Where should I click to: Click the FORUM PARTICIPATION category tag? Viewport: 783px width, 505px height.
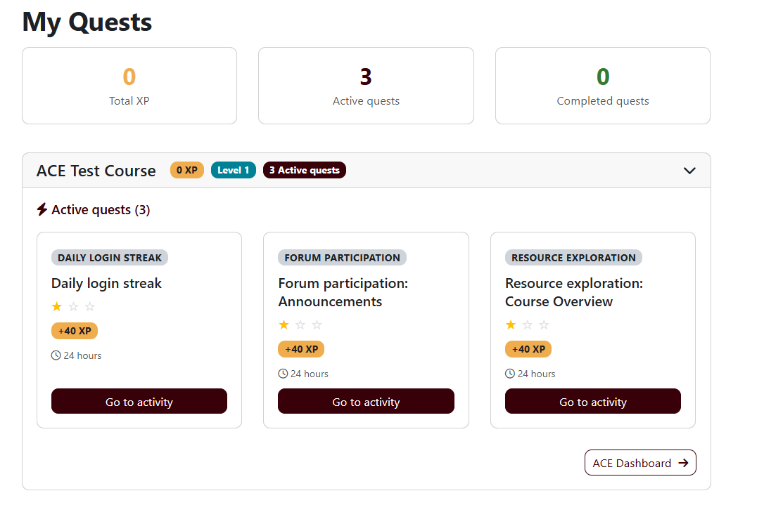[x=342, y=258]
